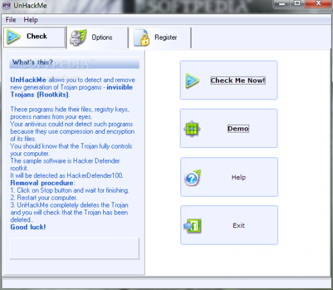Screen dimensions: 333x290
Task: Click the "Good luck!" text
Action: click(x=28, y=227)
